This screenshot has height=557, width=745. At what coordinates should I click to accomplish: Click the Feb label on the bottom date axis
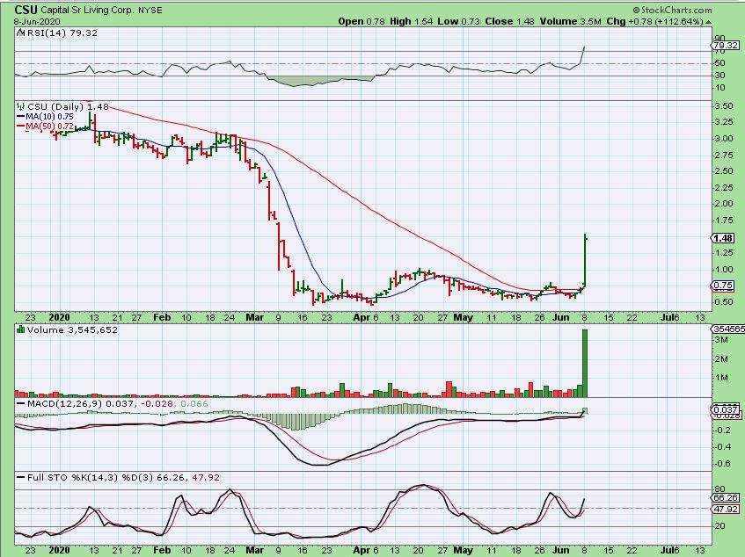[x=162, y=550]
